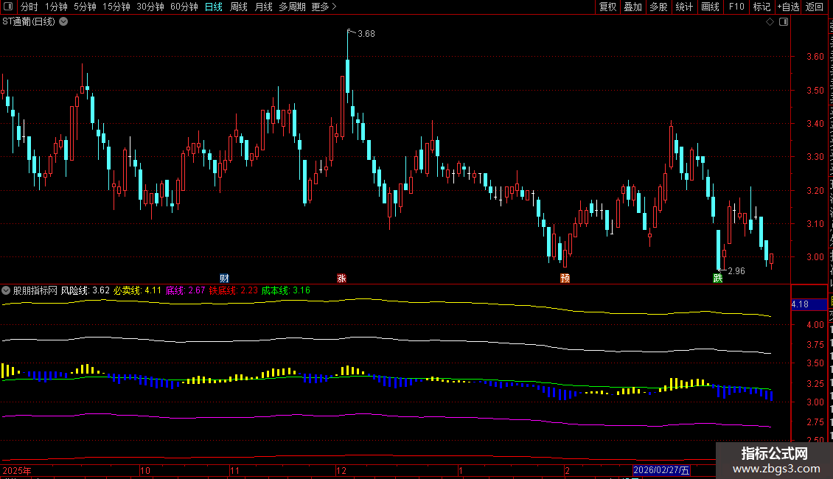Click the 复权 button

[607, 7]
